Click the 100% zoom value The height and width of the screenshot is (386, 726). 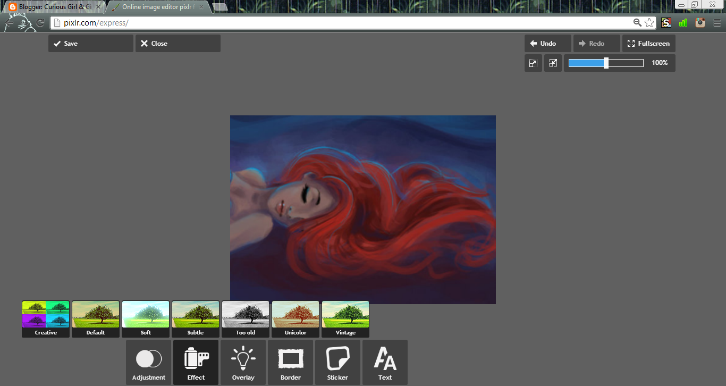coord(660,63)
